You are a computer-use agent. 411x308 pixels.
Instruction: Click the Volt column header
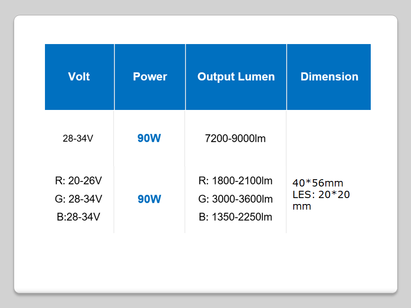(79, 77)
